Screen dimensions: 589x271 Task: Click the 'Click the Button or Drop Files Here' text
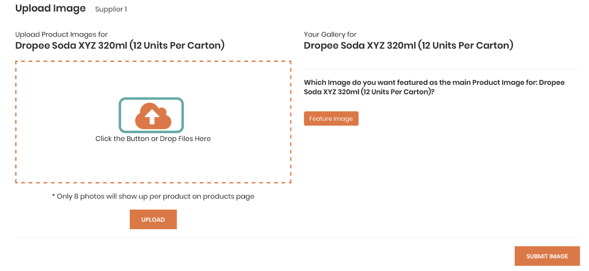click(x=153, y=139)
